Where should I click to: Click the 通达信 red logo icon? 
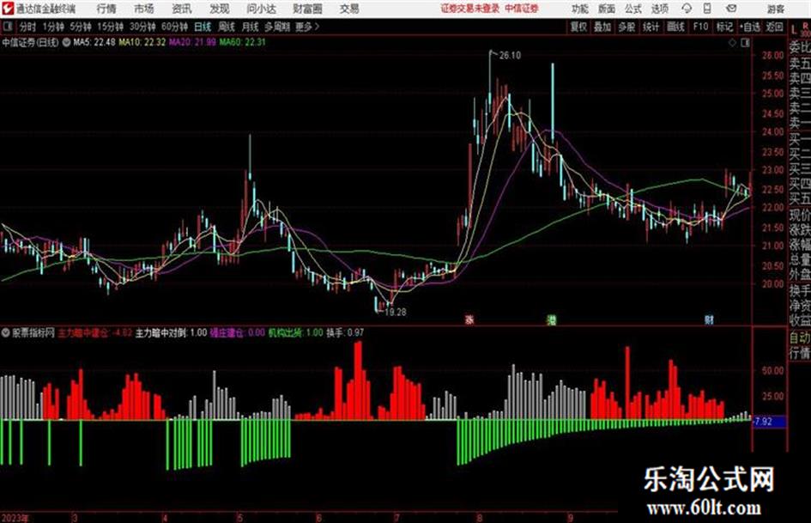[x=7, y=9]
